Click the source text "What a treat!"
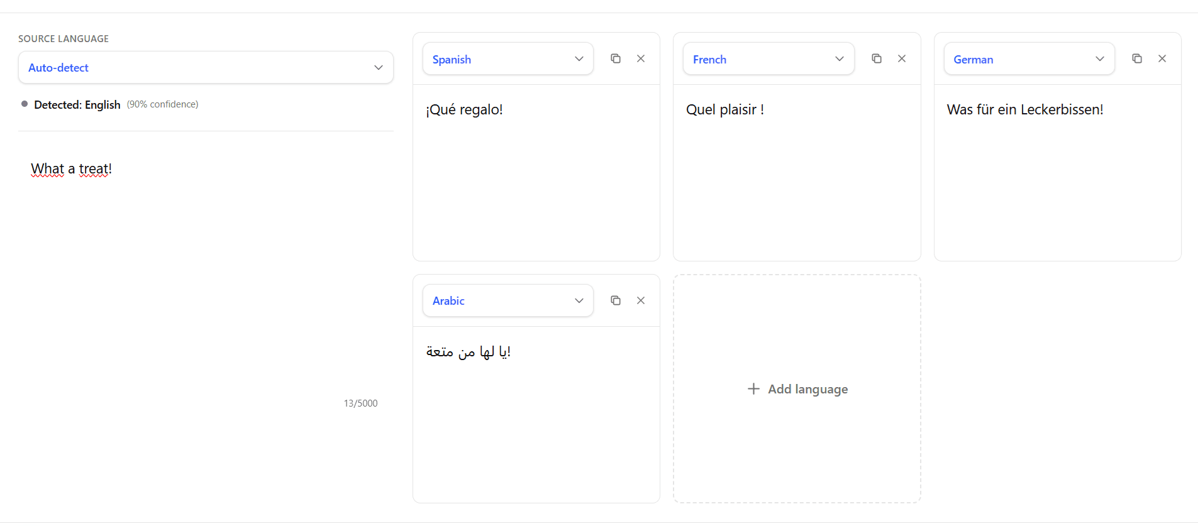The width and height of the screenshot is (1198, 526). tap(71, 169)
